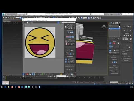Screen dimensions: 134x101
Task: Click the time slider at frame 0
Action: click(x=7, y=75)
